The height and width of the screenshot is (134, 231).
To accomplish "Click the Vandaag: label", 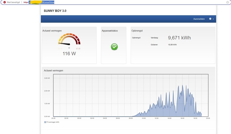I will pyautogui.click(x=154, y=38).
